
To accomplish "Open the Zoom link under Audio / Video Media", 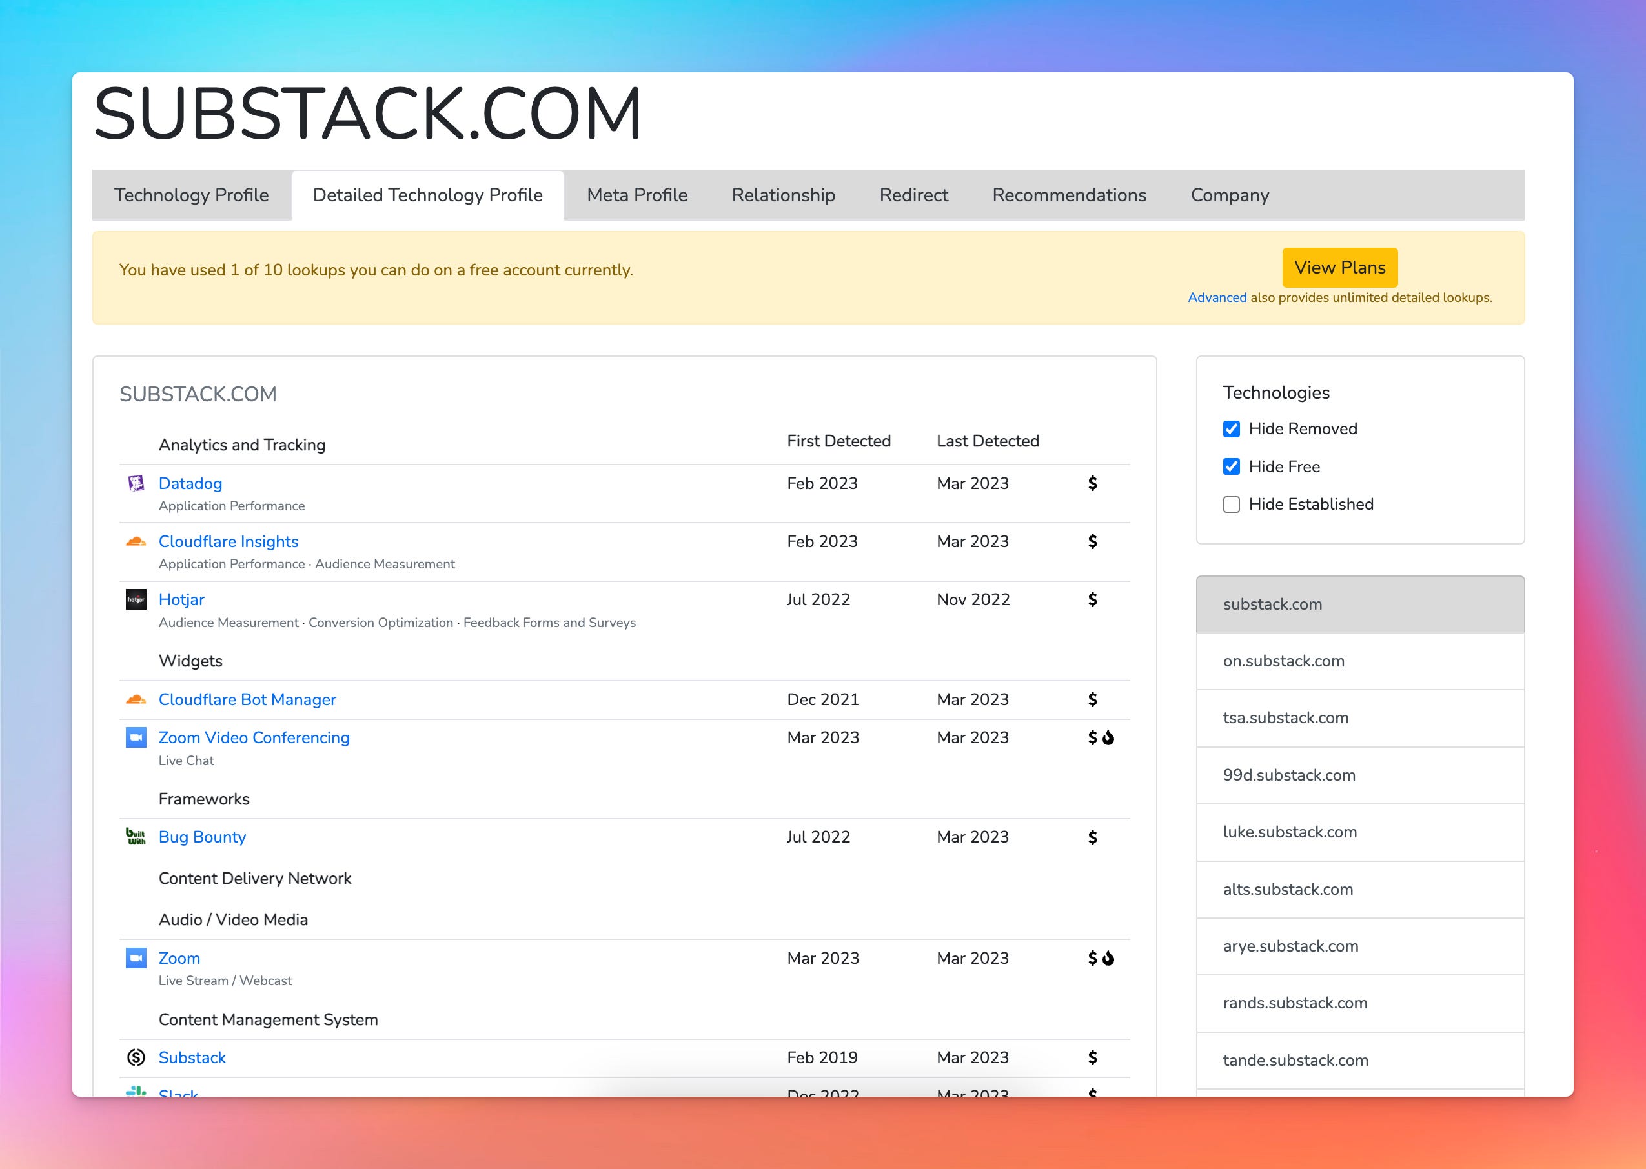I will tap(179, 958).
